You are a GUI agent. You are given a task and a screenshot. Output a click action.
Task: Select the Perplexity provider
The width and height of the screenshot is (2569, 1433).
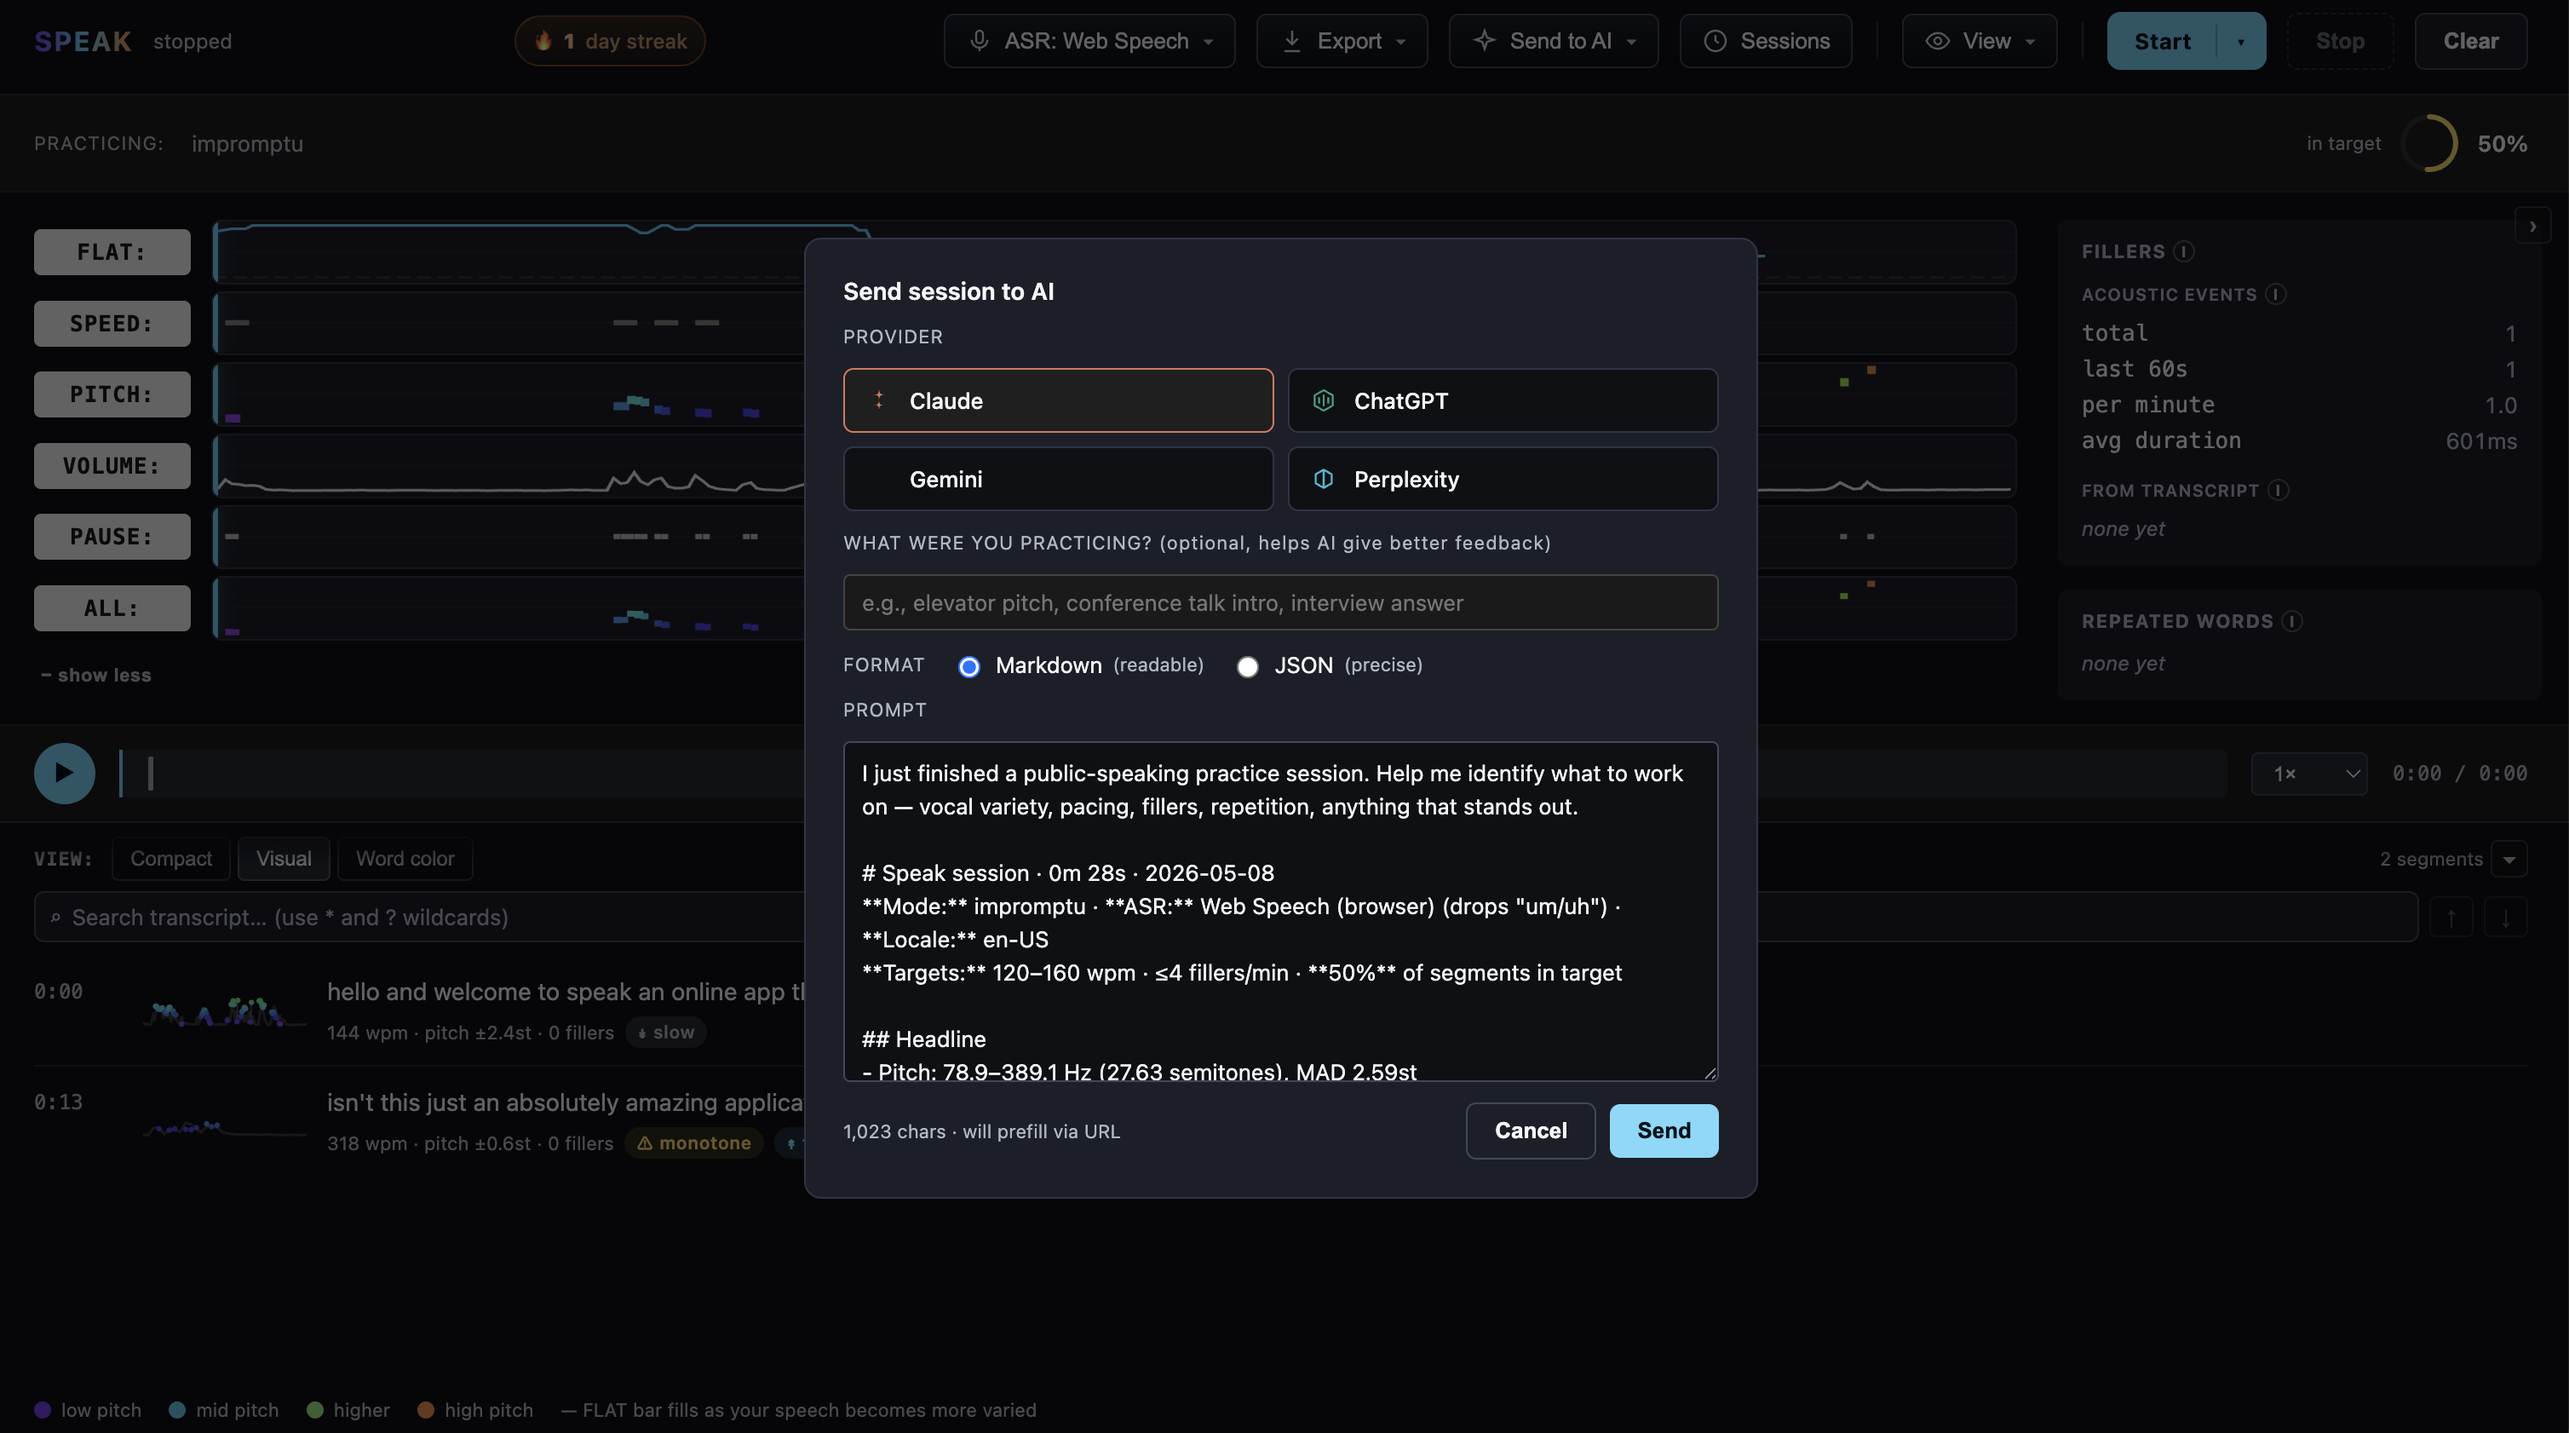click(1503, 479)
